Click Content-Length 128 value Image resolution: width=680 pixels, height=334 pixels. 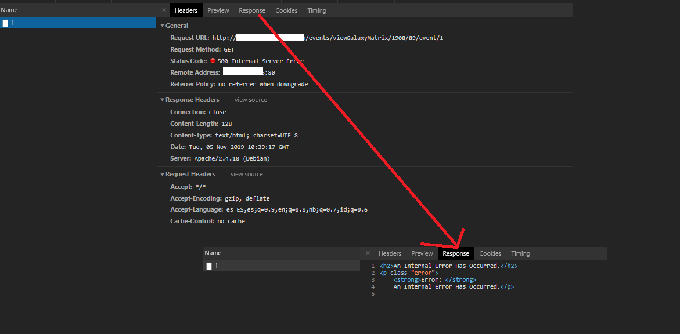(x=226, y=124)
